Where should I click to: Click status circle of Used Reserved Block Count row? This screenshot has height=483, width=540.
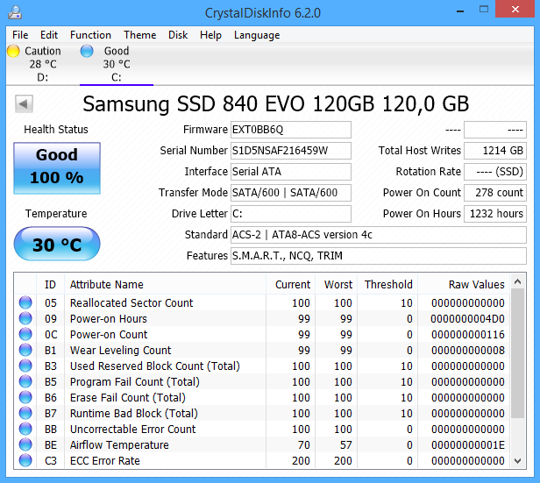pyautogui.click(x=25, y=366)
